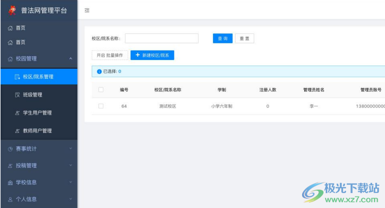
Task: Click the 班级管理 menu icon
Action: 17,95
